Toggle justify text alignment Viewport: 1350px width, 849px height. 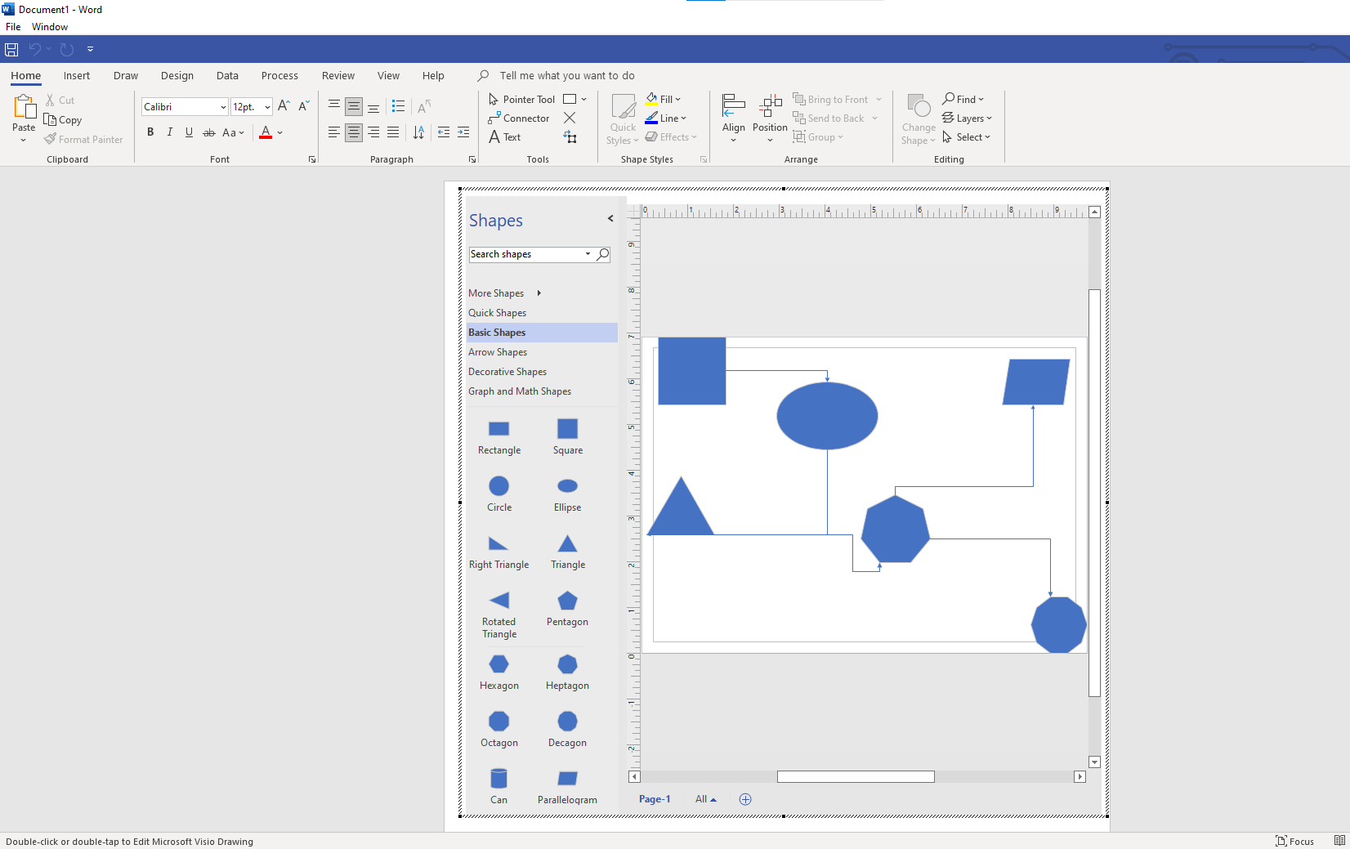tap(393, 132)
